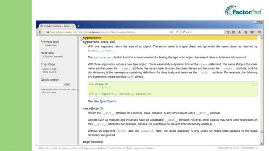Minimize the Firefox window

[255, 22]
